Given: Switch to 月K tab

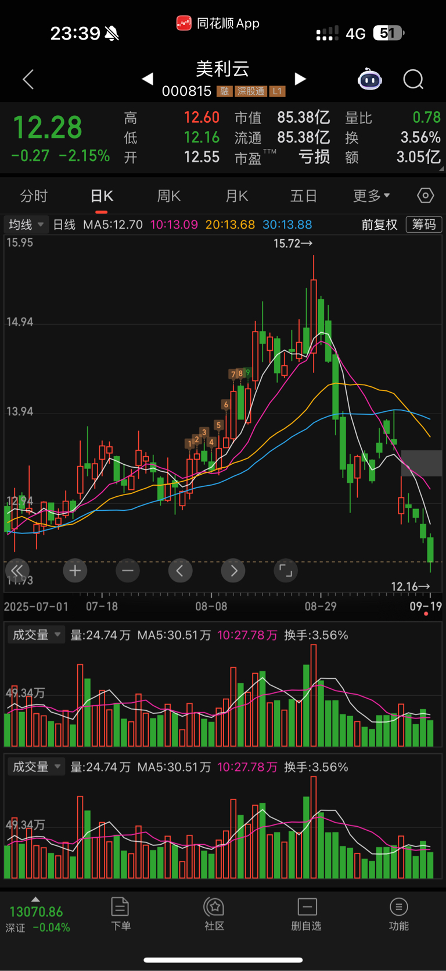Looking at the screenshot, I should coord(237,196).
